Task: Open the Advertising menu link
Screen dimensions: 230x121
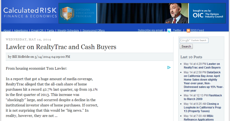Action: point(21,30)
